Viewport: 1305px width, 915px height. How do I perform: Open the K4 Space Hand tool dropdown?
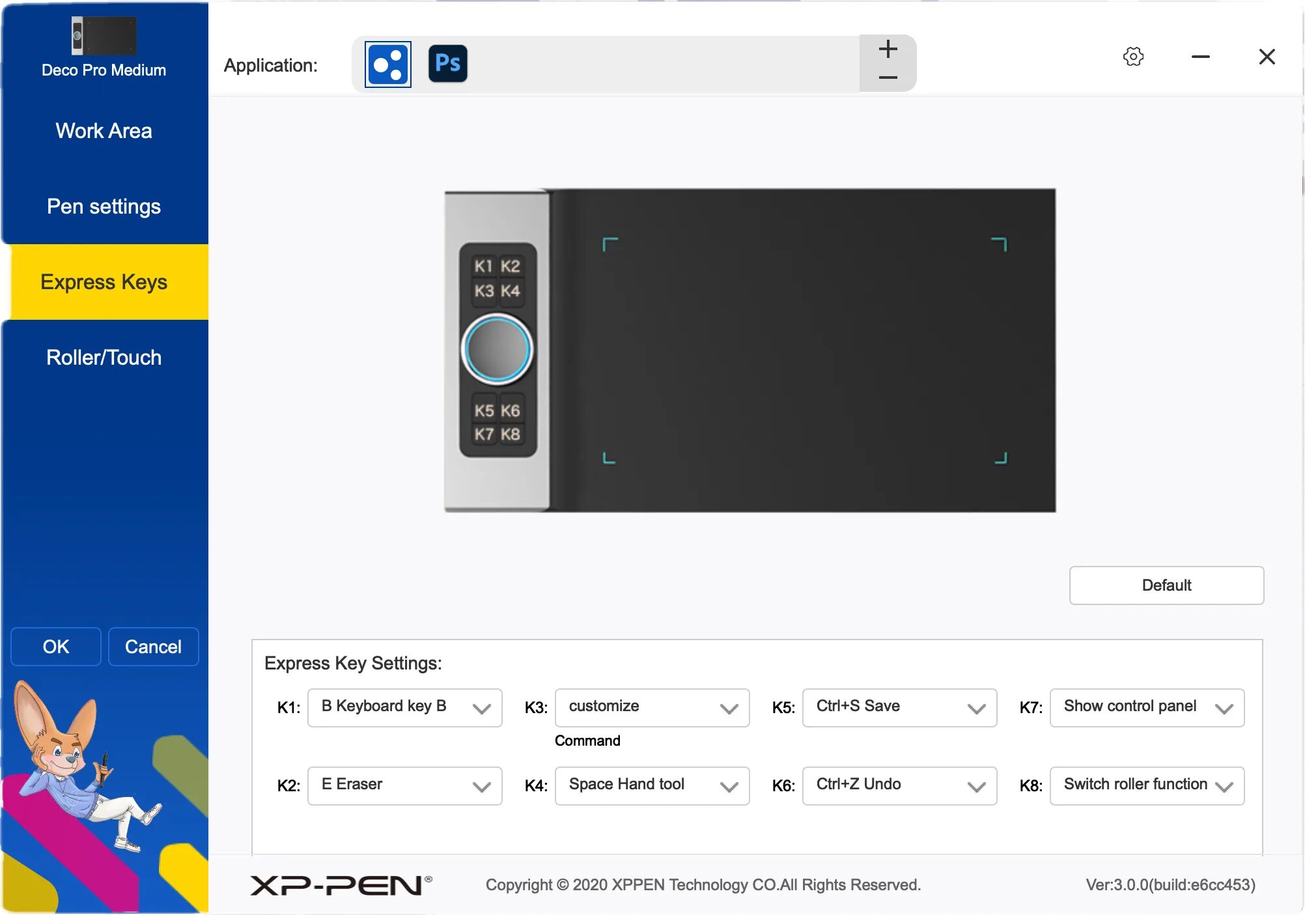pyautogui.click(x=652, y=785)
